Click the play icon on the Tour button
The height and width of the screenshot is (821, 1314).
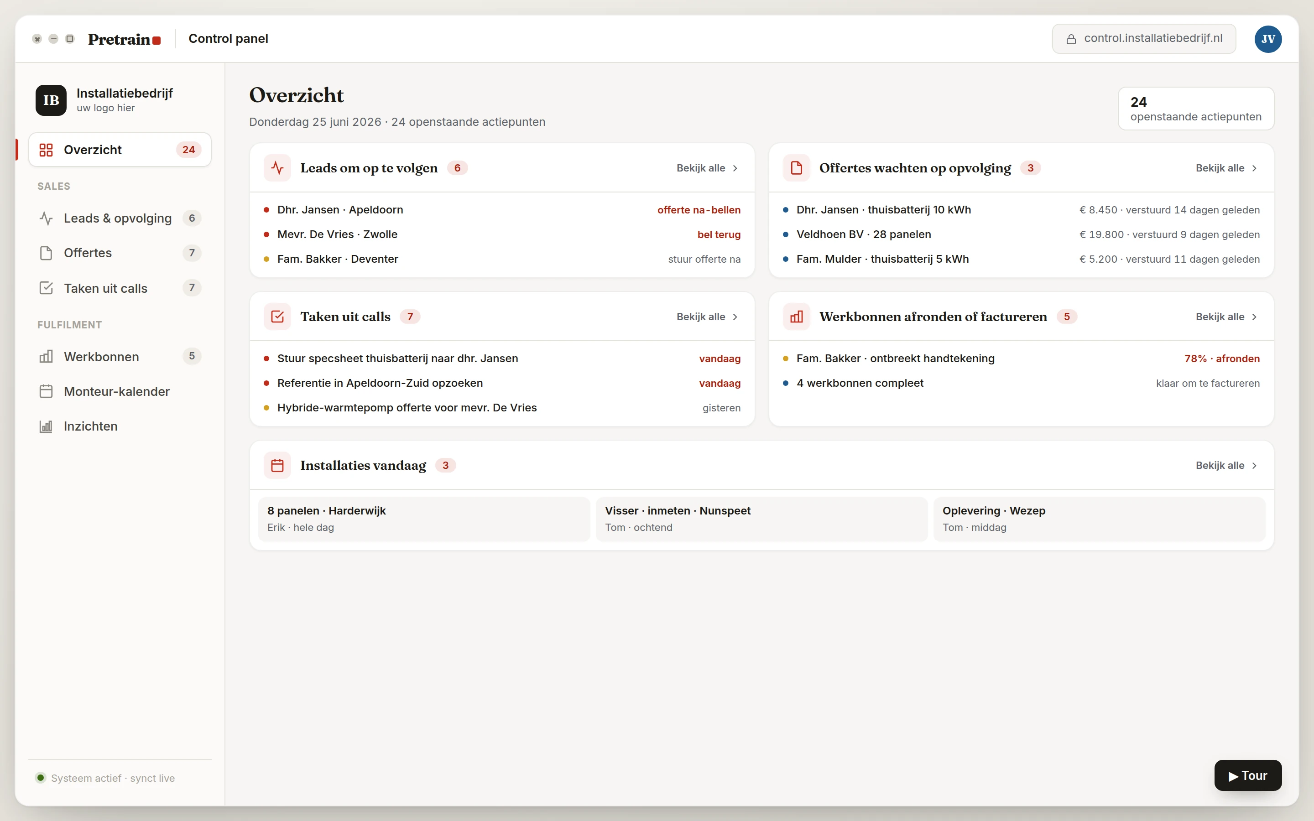[x=1234, y=776]
